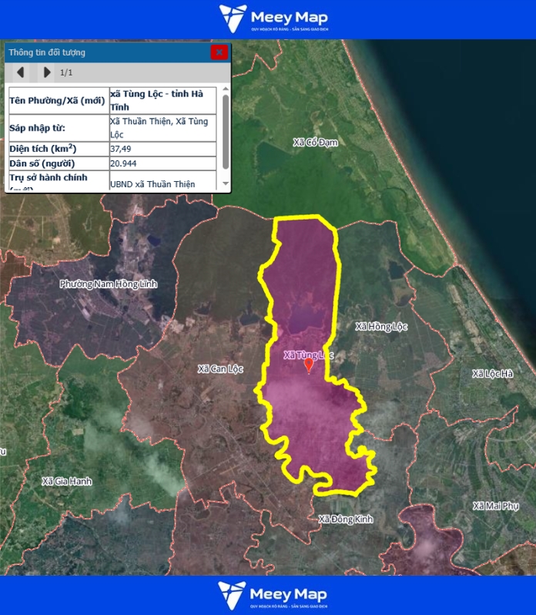Go to the next object record arrow
536x615 pixels.
click(47, 72)
